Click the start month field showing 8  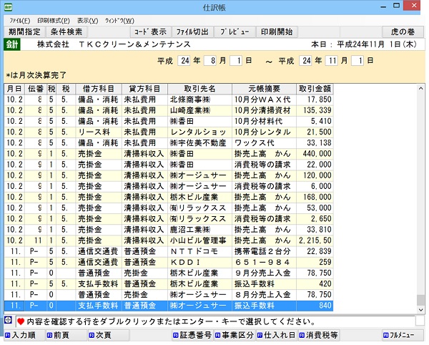210,61
